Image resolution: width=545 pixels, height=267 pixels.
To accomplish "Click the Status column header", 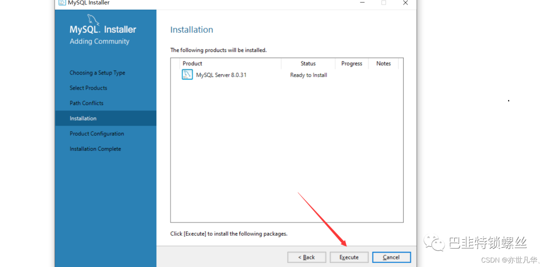I will pyautogui.click(x=308, y=64).
